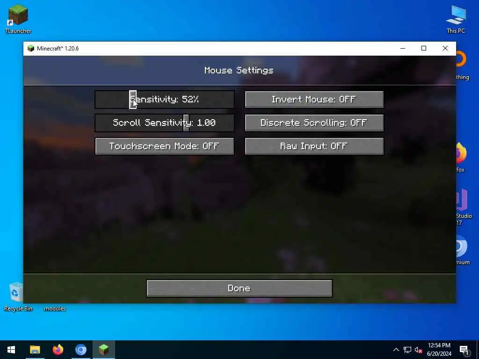Select the modules desktop item
This screenshot has width=479, height=359.
(55, 309)
